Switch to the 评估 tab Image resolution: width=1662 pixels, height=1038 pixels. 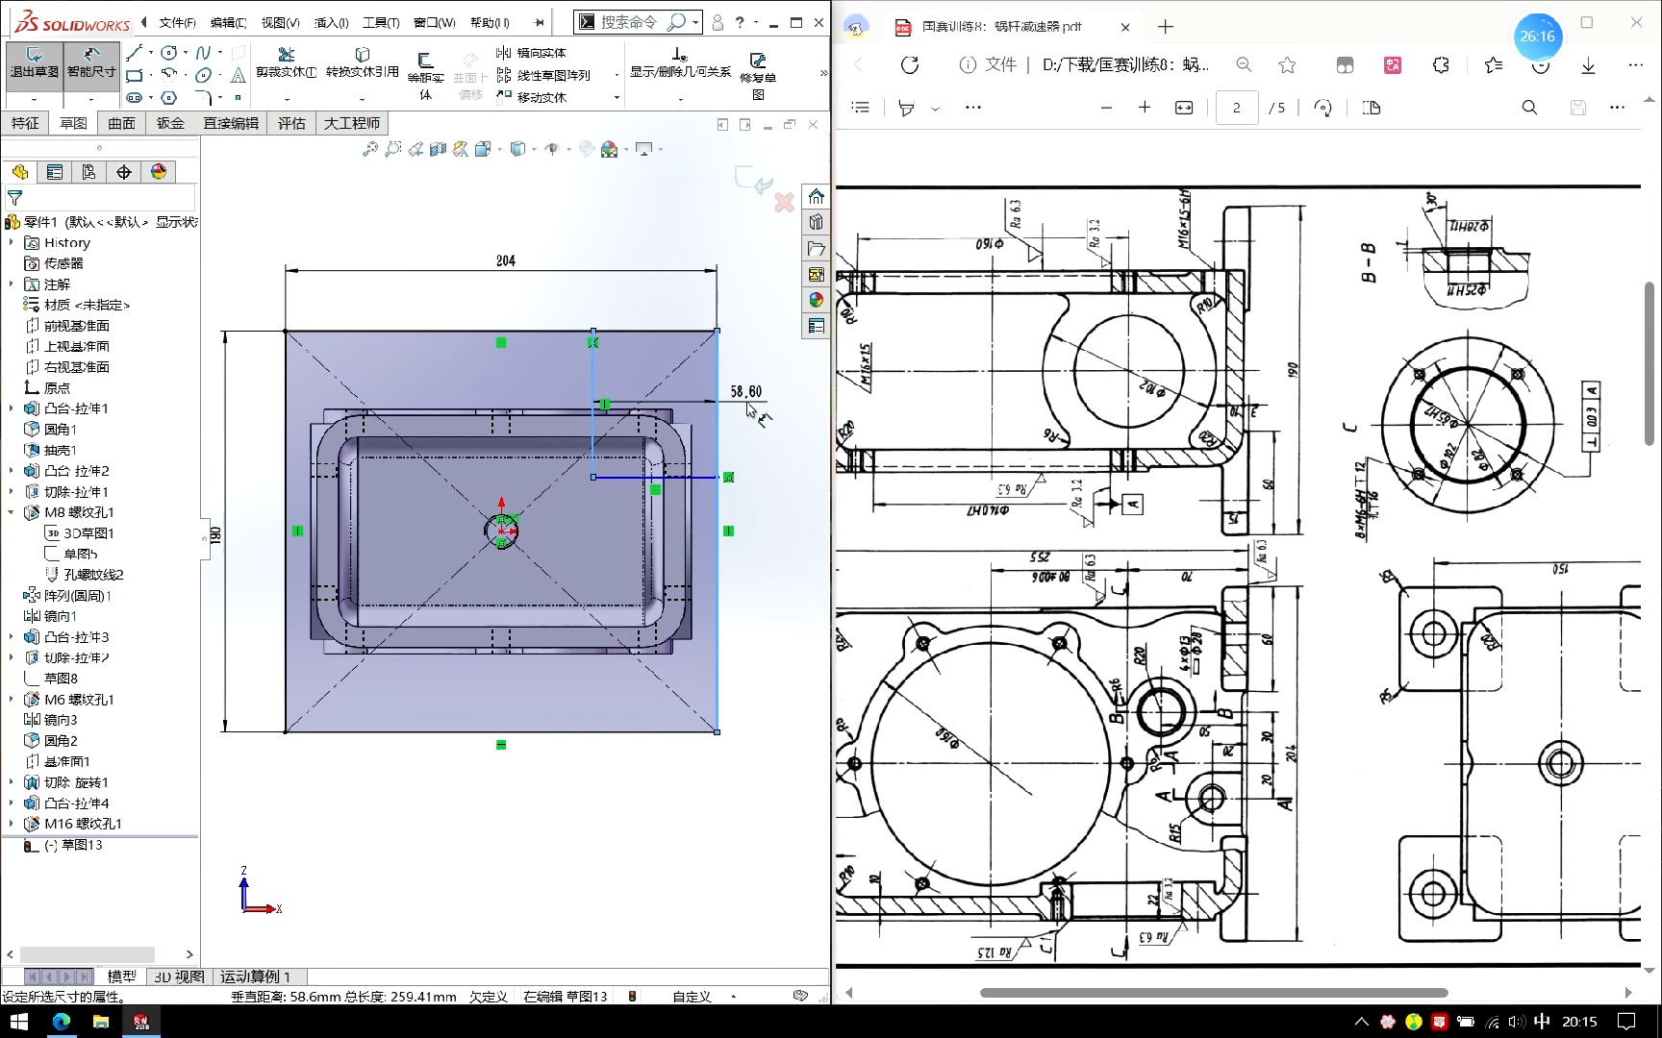tap(291, 123)
